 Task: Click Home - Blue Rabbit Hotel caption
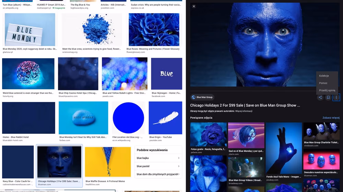point(15,137)
